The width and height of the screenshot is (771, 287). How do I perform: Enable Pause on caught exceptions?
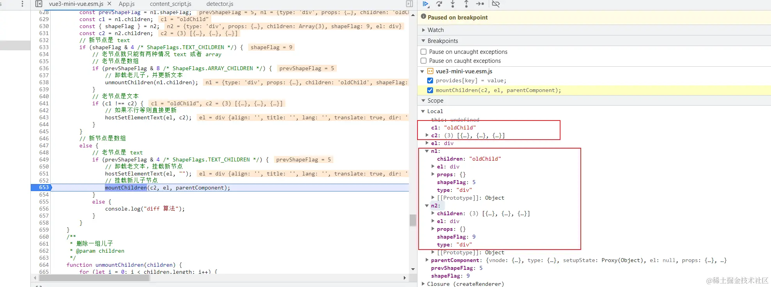(424, 61)
